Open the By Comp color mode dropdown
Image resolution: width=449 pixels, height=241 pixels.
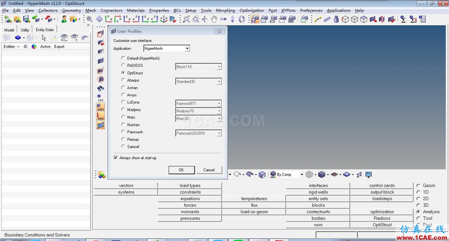tap(302, 175)
